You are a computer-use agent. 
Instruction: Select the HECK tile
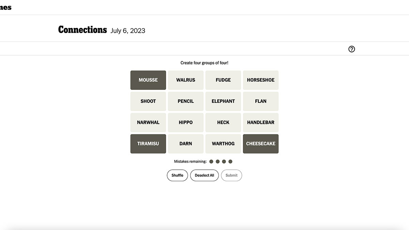[x=223, y=123]
